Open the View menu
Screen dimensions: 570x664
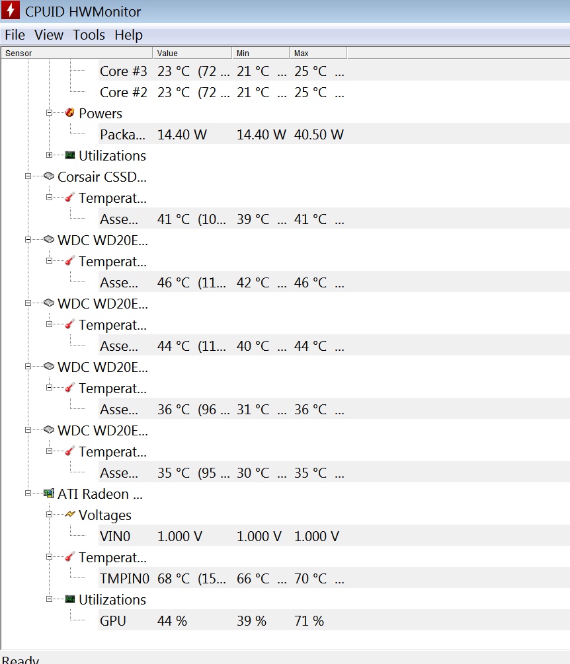[49, 35]
